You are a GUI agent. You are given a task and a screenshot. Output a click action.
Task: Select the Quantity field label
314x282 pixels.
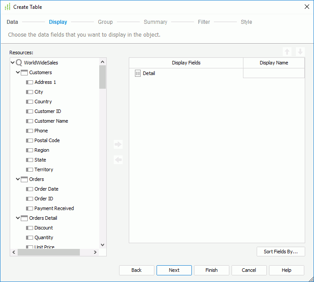tap(44, 237)
